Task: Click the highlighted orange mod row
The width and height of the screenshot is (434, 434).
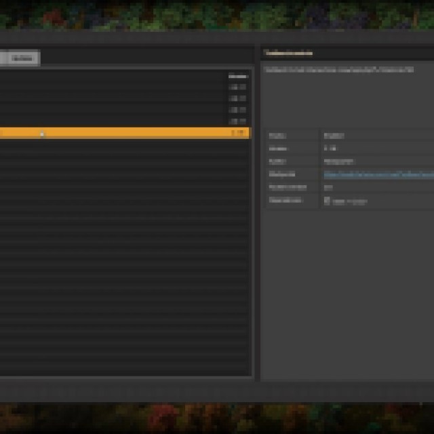Action: click(x=122, y=134)
